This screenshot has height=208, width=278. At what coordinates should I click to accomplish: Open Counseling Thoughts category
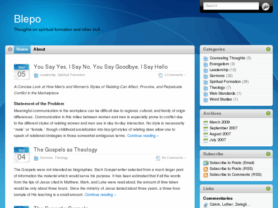click(x=227, y=58)
